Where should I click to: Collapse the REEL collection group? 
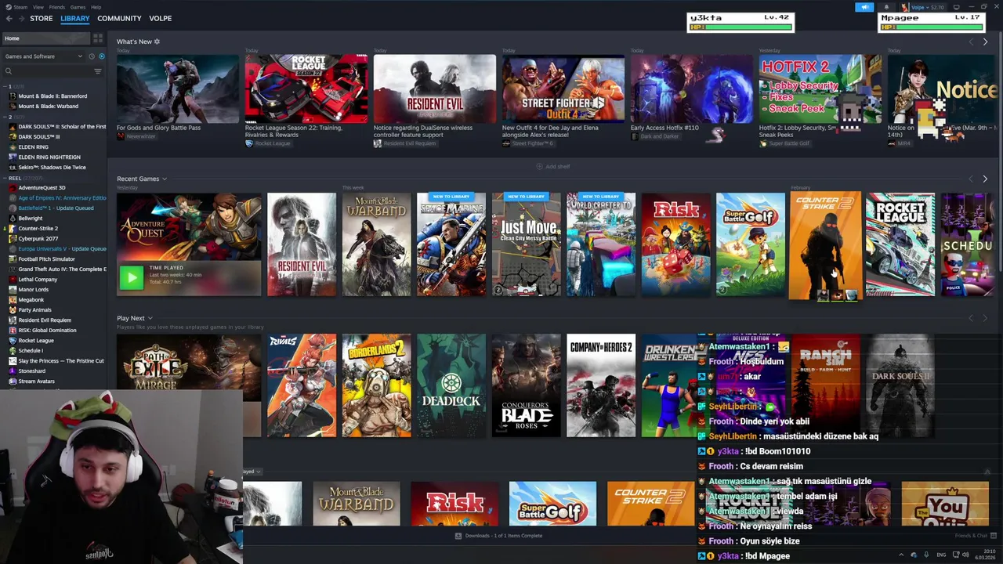5,178
